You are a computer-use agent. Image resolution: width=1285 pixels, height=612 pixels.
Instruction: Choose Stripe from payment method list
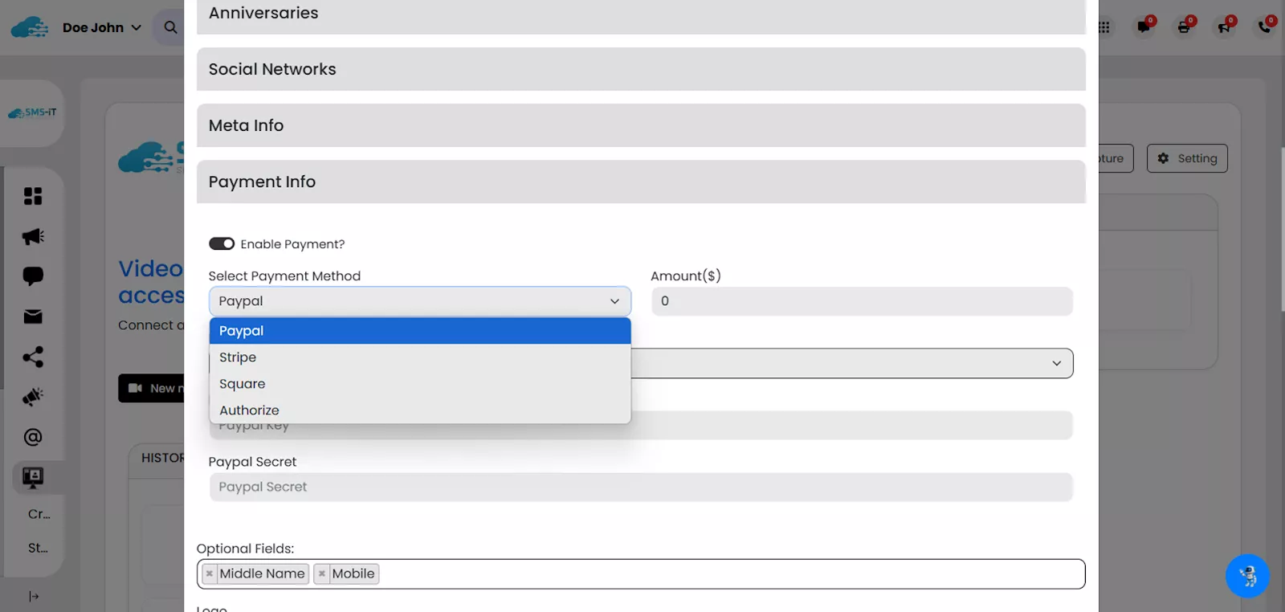tap(238, 357)
